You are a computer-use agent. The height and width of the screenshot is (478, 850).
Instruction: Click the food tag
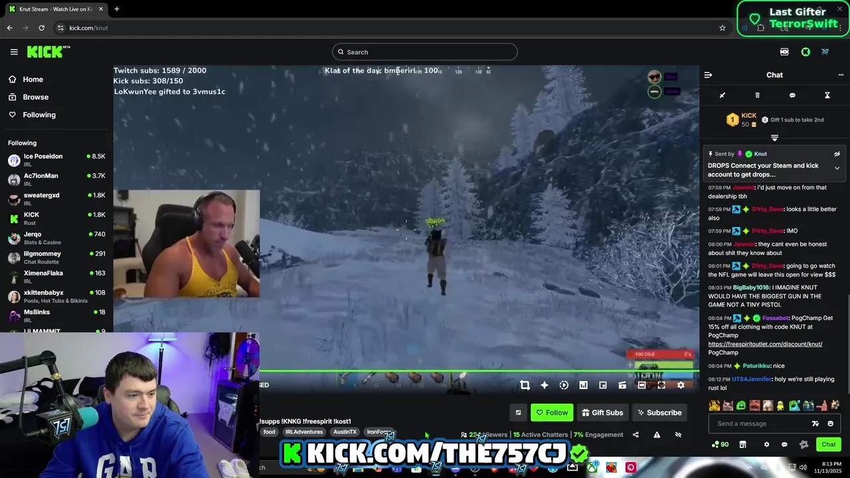click(x=269, y=432)
